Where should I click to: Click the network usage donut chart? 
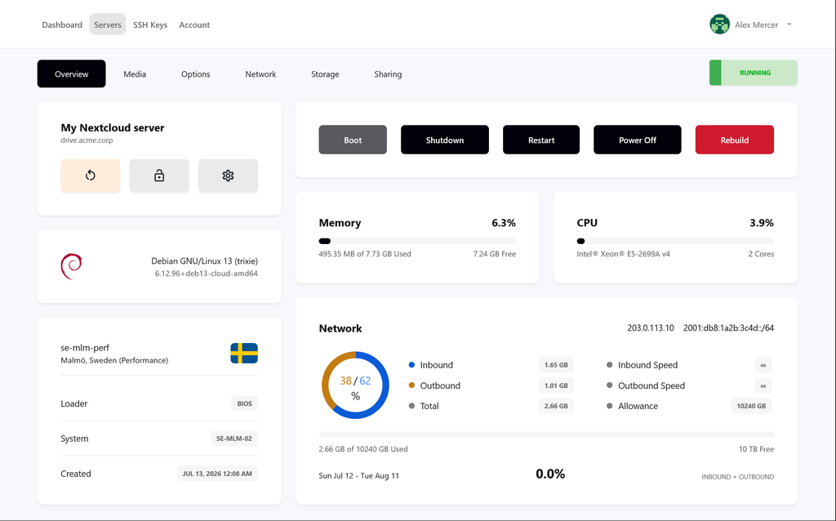pyautogui.click(x=355, y=385)
